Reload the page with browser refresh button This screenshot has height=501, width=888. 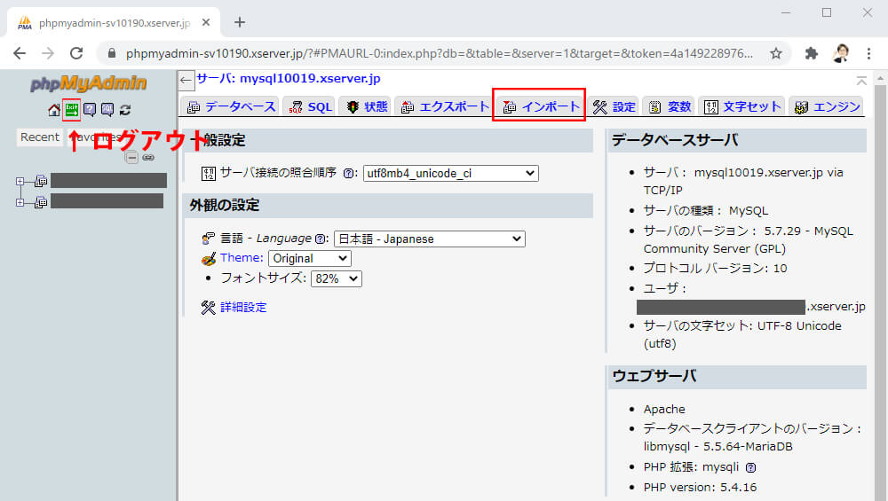point(76,53)
